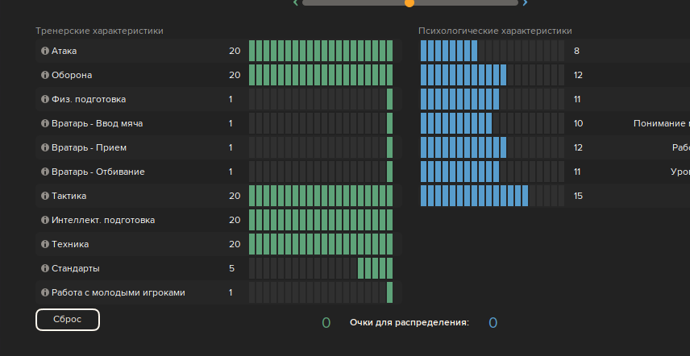Viewport: 690px width, 356px height.
Task: Adjust Вратарь - Ввод мяча rating bar
Action: (321, 123)
